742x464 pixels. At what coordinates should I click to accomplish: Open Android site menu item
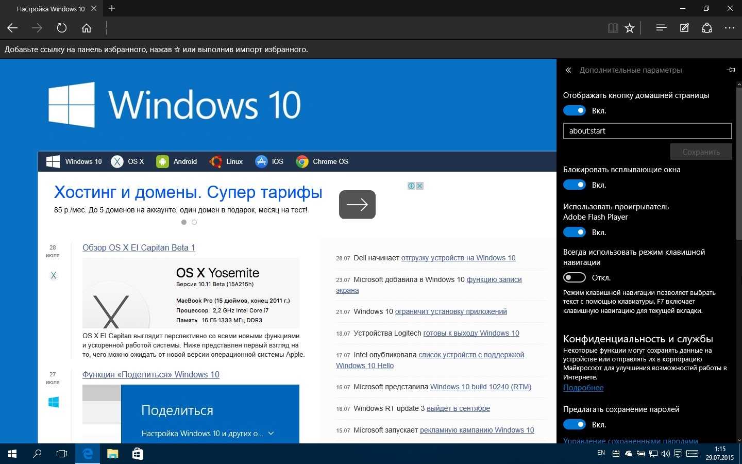(x=176, y=161)
